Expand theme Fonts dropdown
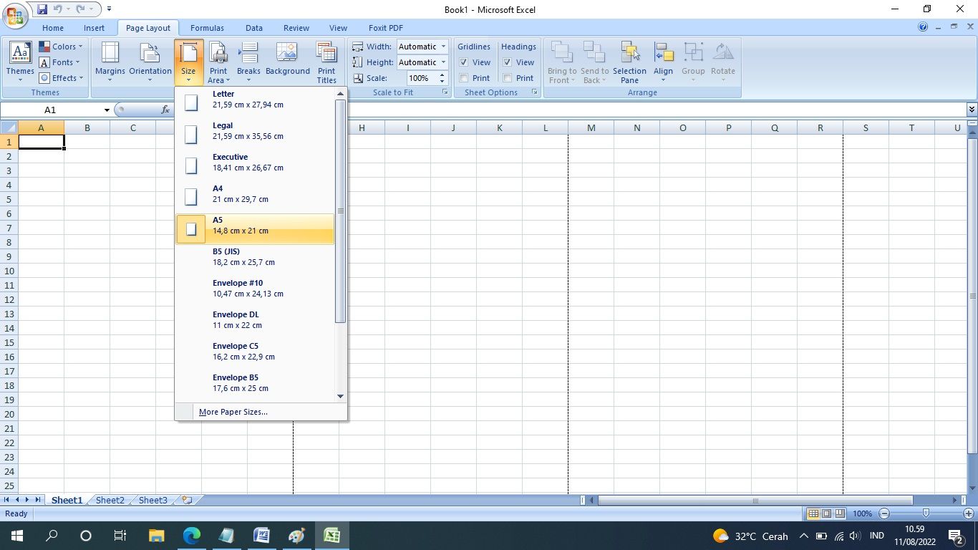This screenshot has height=550, width=978. [59, 62]
